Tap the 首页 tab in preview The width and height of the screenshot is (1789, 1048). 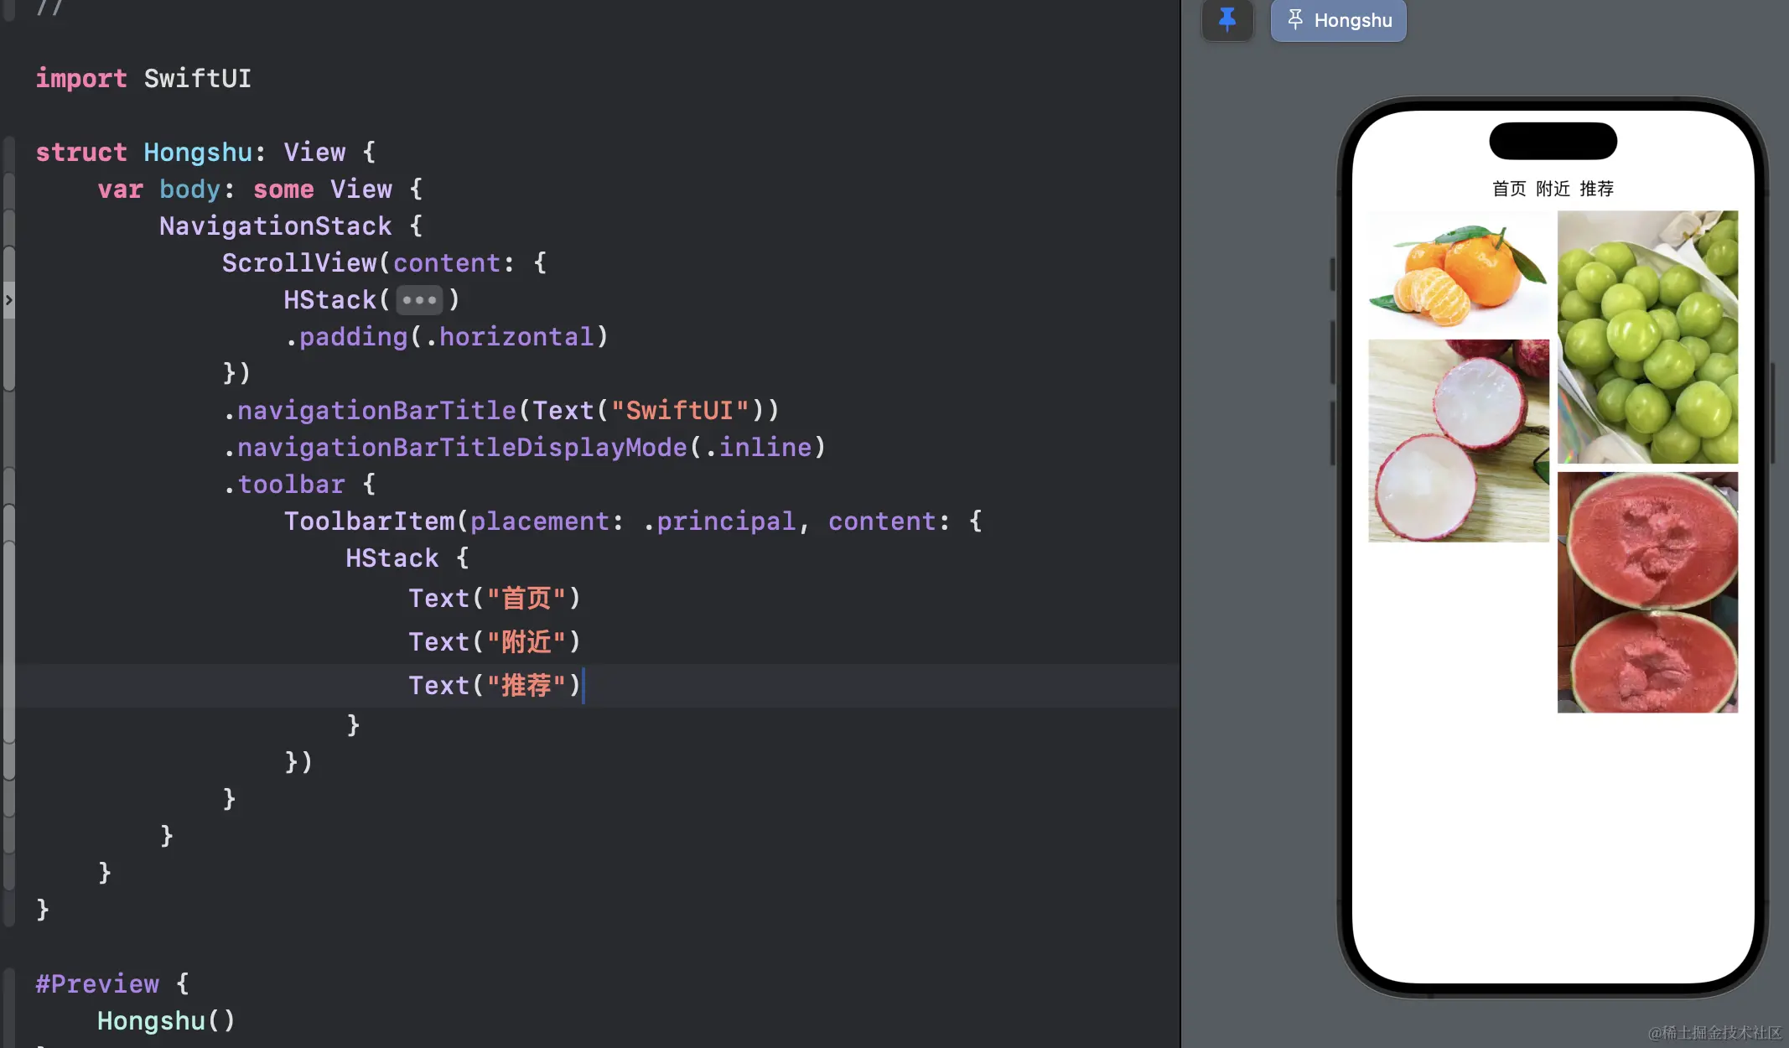1509,189
